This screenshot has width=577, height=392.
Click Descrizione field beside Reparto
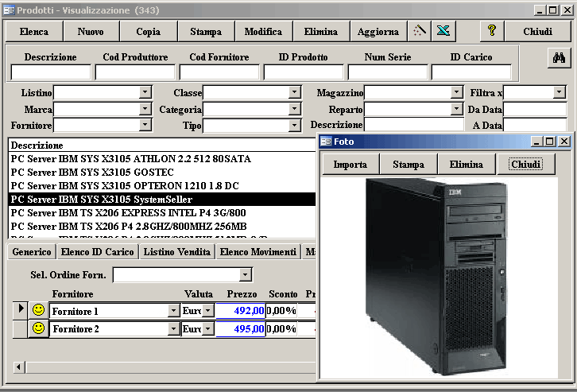click(x=414, y=124)
